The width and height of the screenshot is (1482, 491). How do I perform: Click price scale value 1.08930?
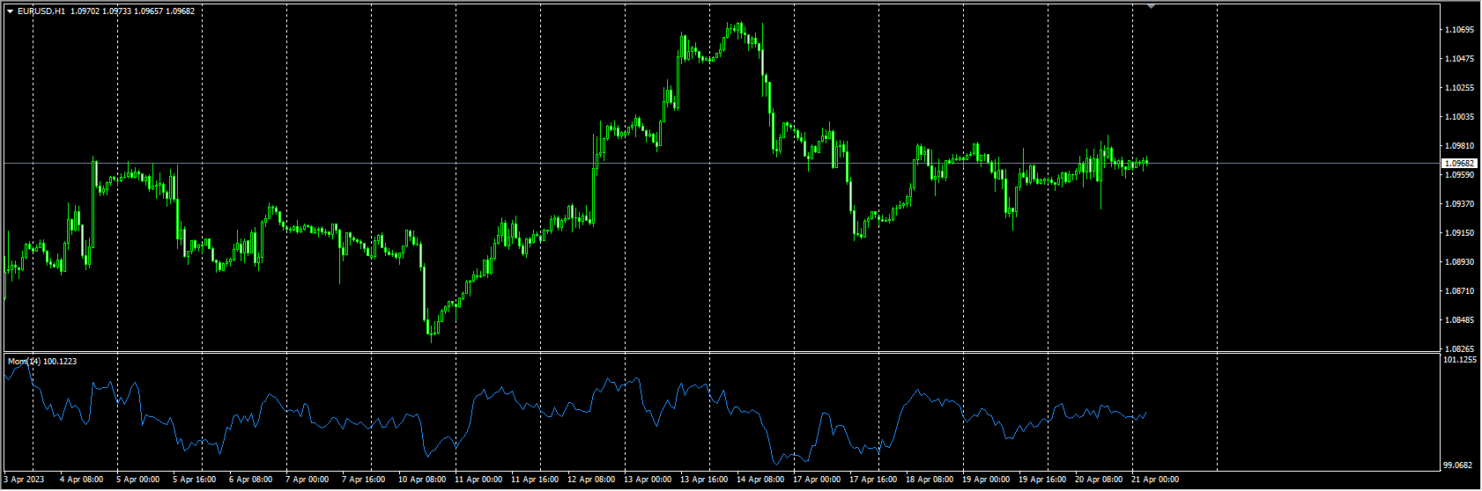coord(1460,262)
